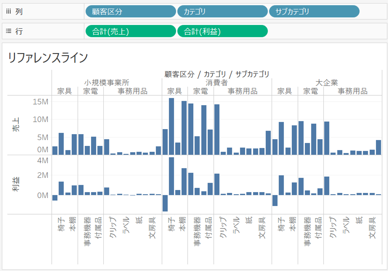Click 事務用品 header under 大企業

(353, 91)
